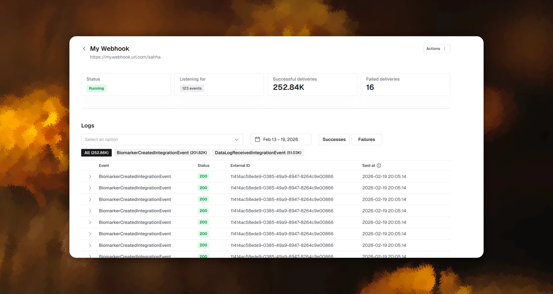The image size is (553, 294).
Task: Click the Sent at column header
Action: click(369, 165)
